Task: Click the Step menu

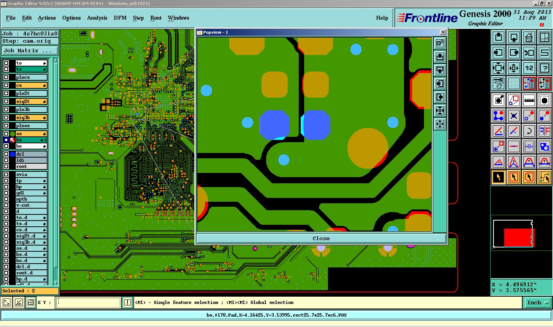Action: pyautogui.click(x=138, y=18)
